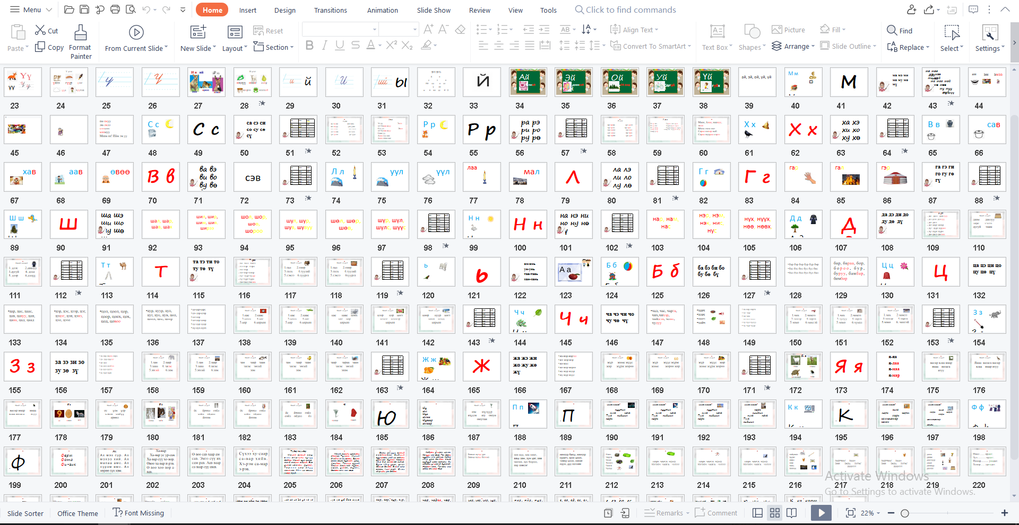
Task: Select the Format Painter tool
Action: [x=80, y=40]
